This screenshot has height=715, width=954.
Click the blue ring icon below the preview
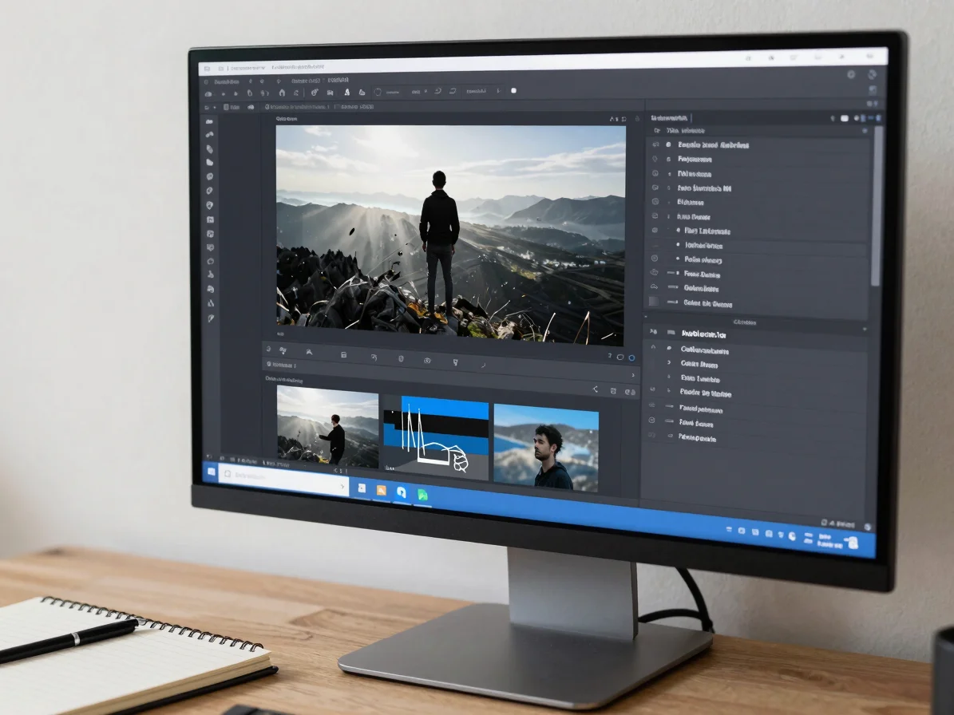631,357
